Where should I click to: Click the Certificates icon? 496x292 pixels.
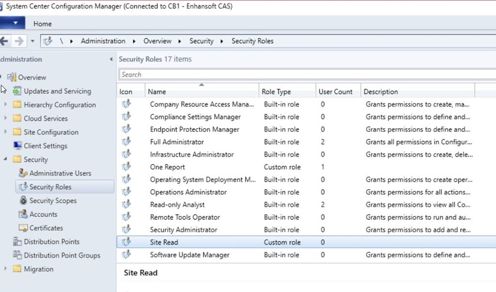(23, 228)
